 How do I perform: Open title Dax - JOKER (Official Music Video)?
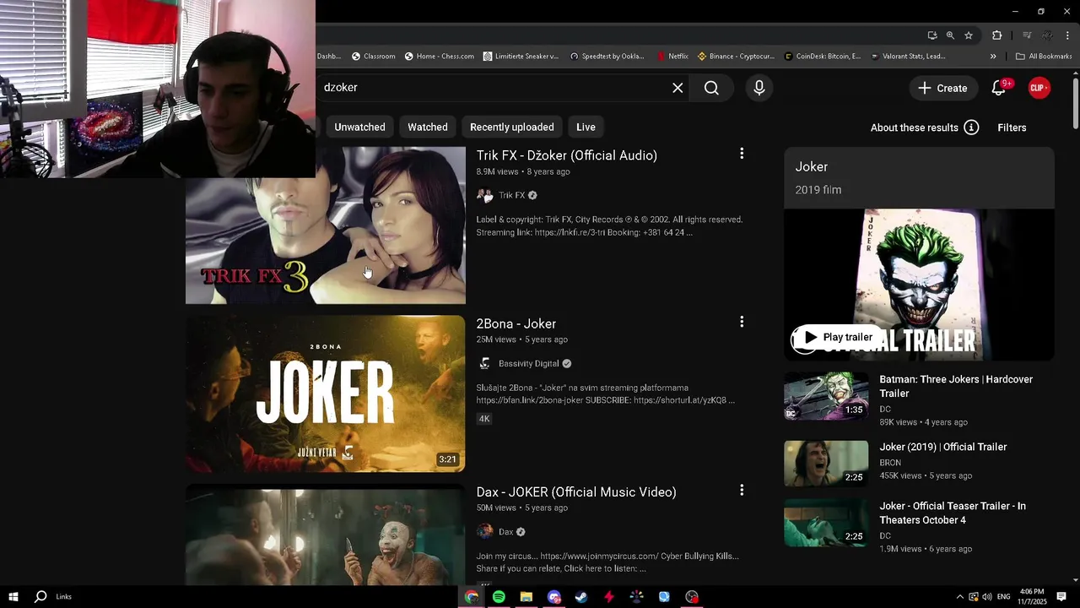[576, 491]
